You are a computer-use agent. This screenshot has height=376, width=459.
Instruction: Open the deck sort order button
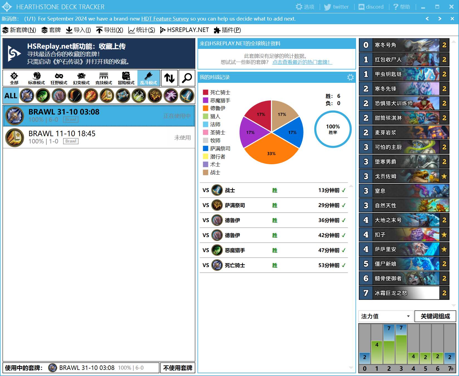[x=169, y=78]
